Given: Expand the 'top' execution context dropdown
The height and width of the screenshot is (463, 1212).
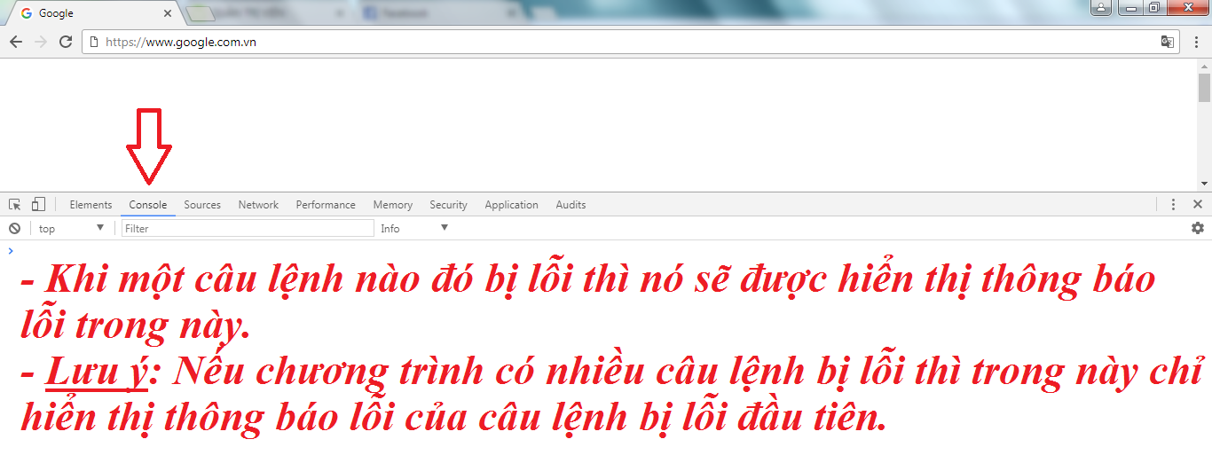Looking at the screenshot, I should tap(71, 229).
